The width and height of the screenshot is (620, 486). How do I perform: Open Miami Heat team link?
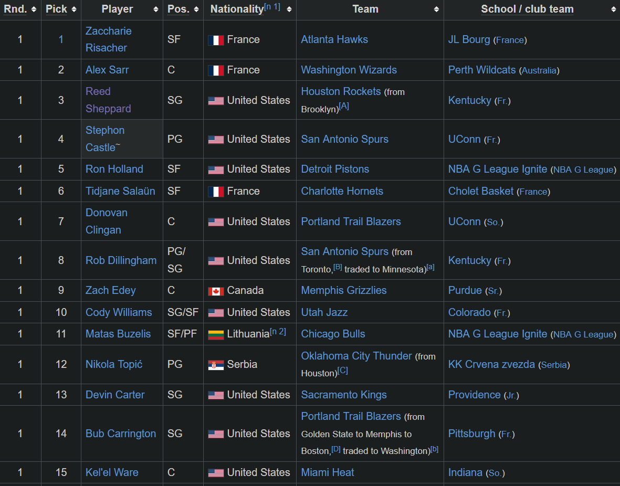[x=328, y=472]
